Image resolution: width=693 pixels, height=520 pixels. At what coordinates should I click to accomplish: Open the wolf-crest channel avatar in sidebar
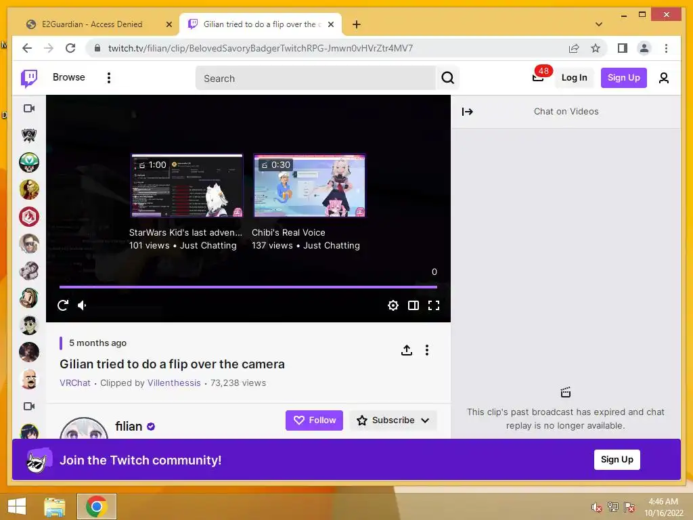click(29, 135)
